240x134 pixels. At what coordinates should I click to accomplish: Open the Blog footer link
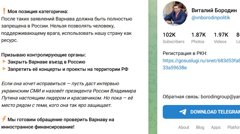(200, 127)
